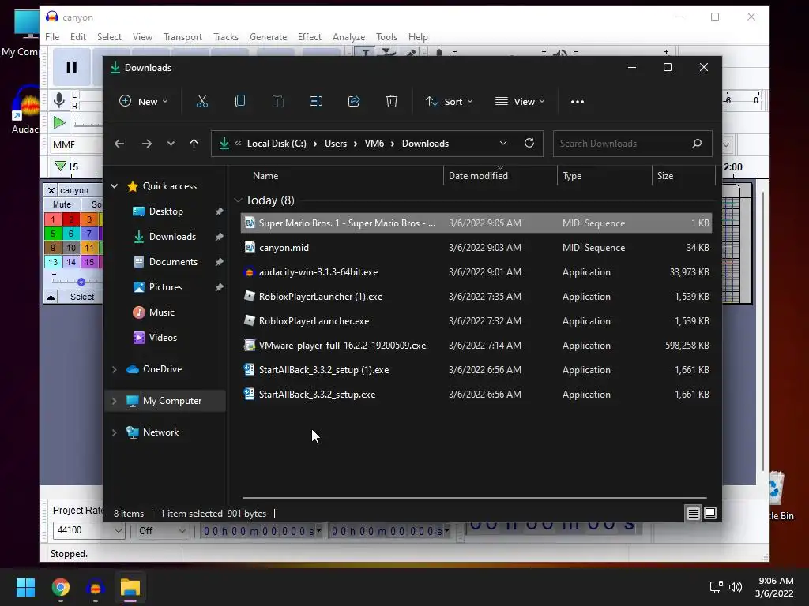The height and width of the screenshot is (606, 809).
Task: Click the Rename icon in Explorer toolbar
Action: click(316, 102)
